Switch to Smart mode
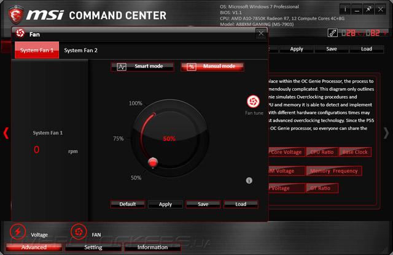 click(142, 67)
